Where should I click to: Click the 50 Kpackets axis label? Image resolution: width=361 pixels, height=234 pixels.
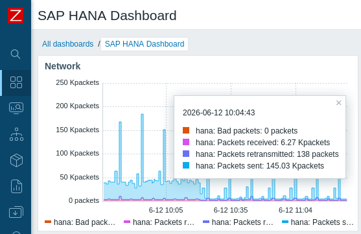[x=80, y=177]
